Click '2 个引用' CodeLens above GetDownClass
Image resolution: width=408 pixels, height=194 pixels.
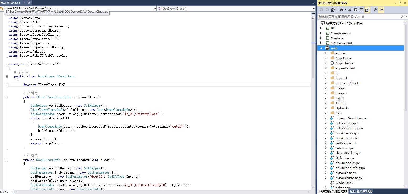coord(30,93)
